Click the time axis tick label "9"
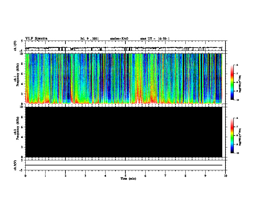Viewport: 254px width, 197px height. (x=205, y=176)
